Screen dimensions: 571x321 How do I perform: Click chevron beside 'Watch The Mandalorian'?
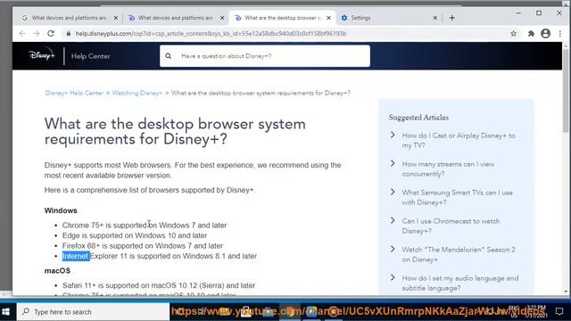pos(393,249)
